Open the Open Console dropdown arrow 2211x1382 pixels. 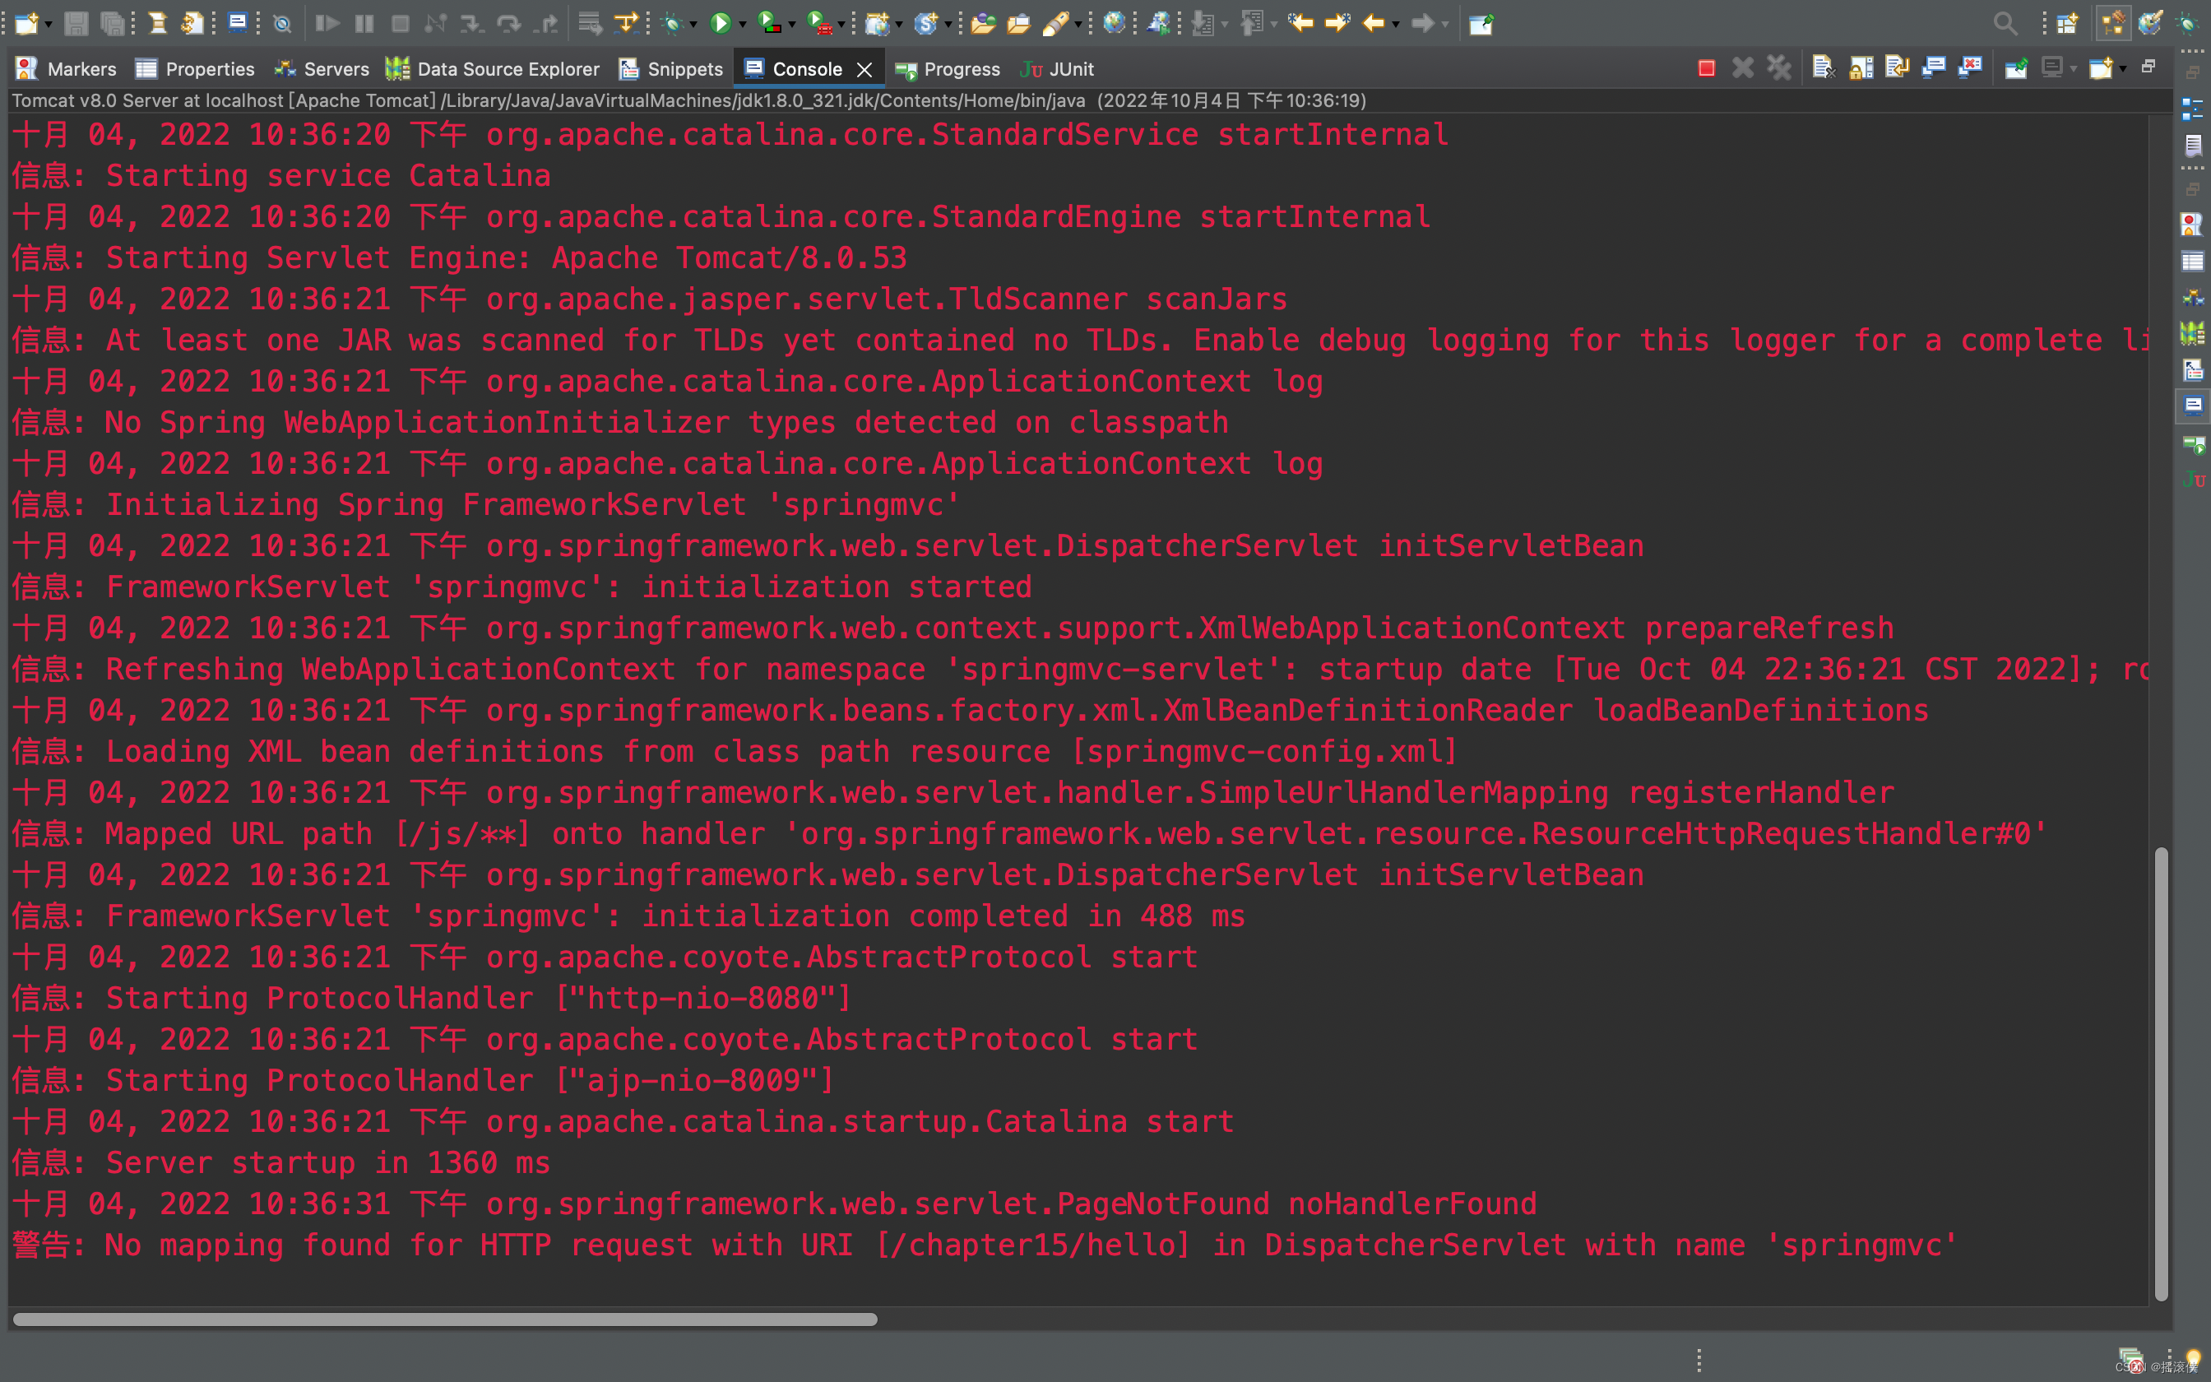click(x=2122, y=69)
